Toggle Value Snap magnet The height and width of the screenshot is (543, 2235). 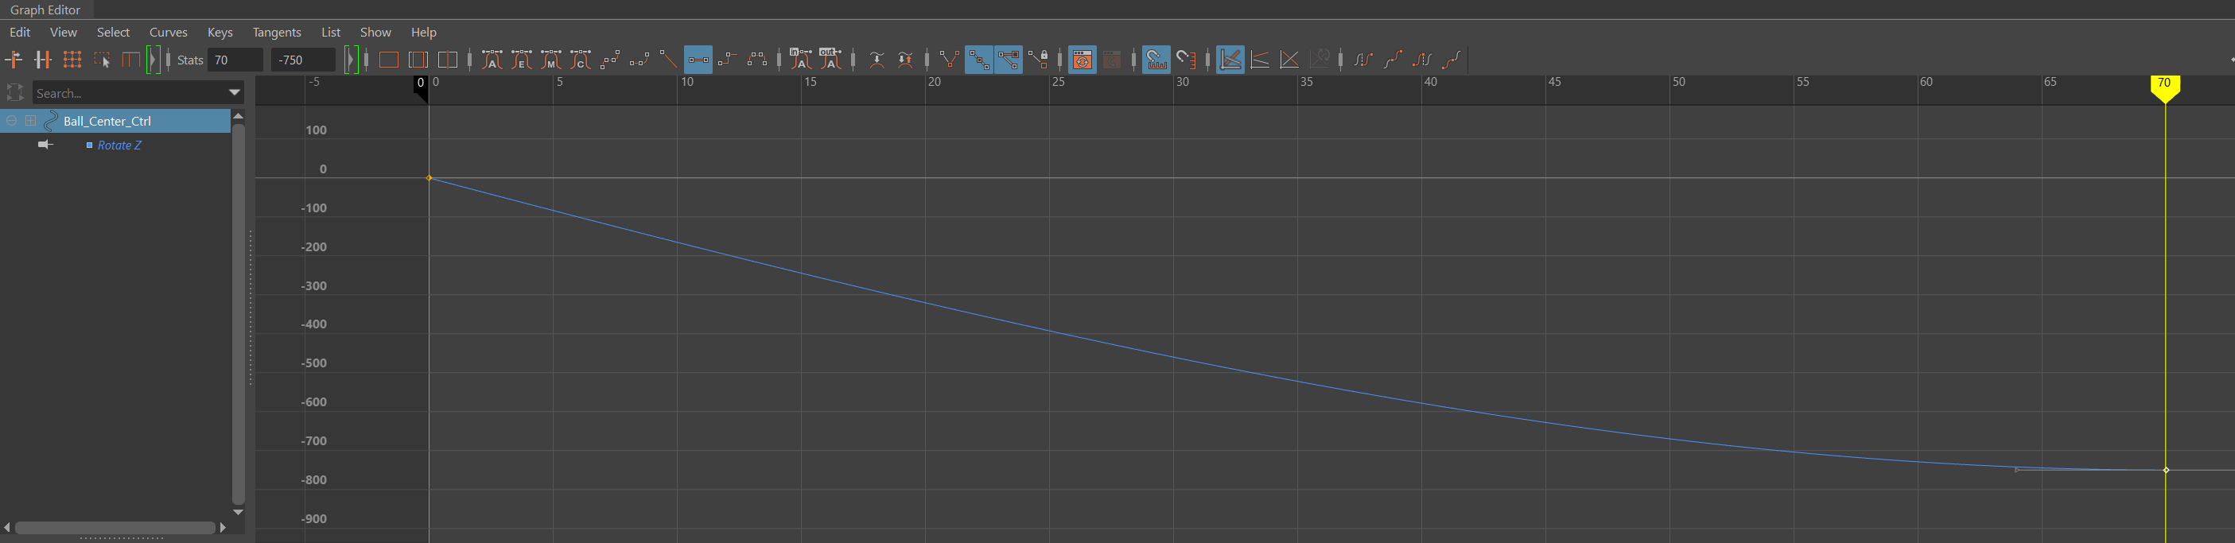(1186, 60)
